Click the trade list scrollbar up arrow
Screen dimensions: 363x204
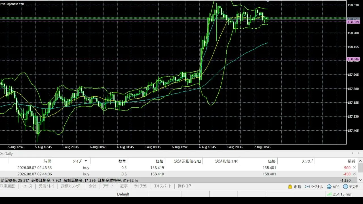pyautogui.click(x=360, y=161)
